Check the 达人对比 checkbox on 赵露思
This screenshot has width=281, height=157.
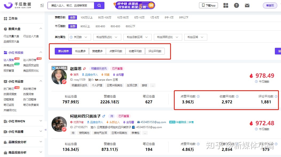click(54, 68)
